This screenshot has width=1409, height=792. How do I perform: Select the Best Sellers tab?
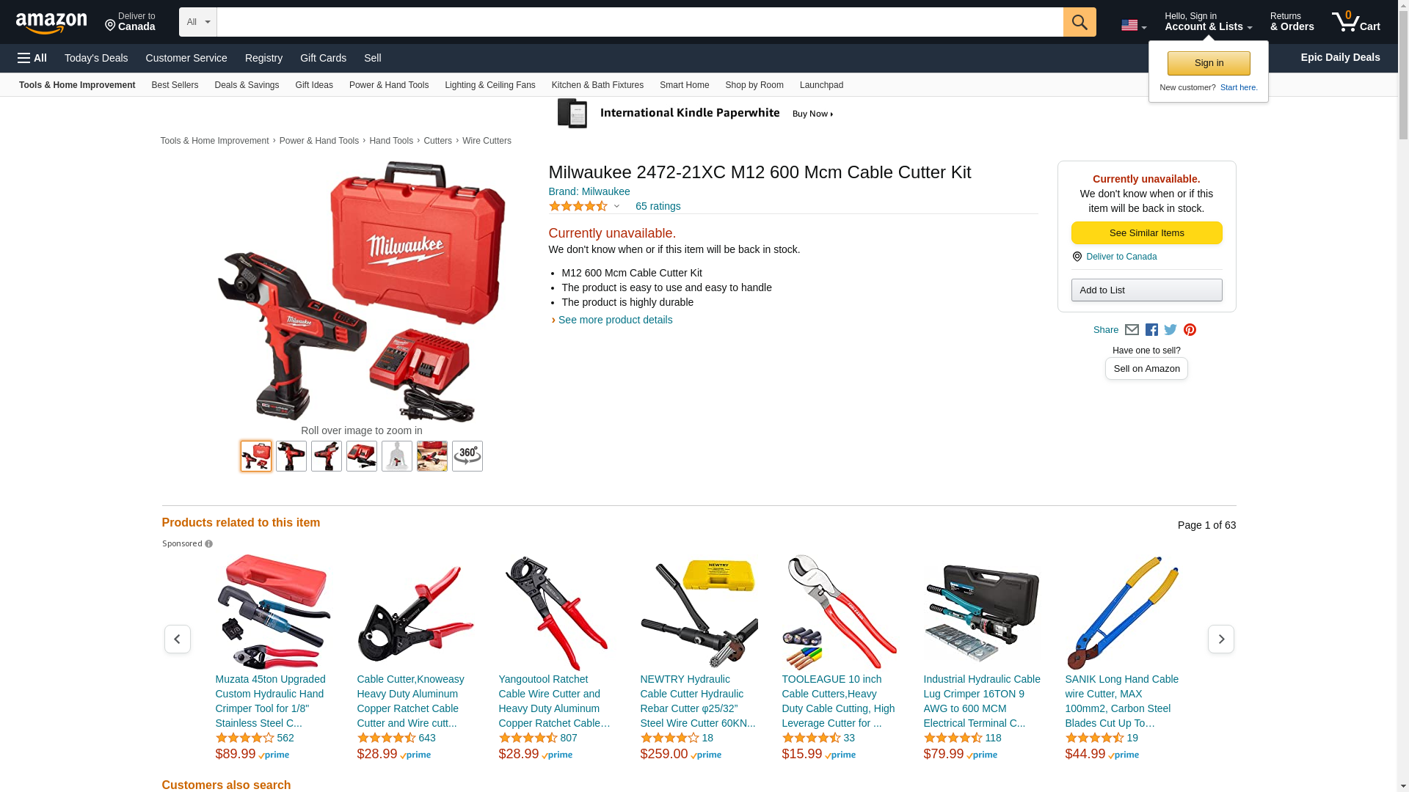[x=175, y=85]
